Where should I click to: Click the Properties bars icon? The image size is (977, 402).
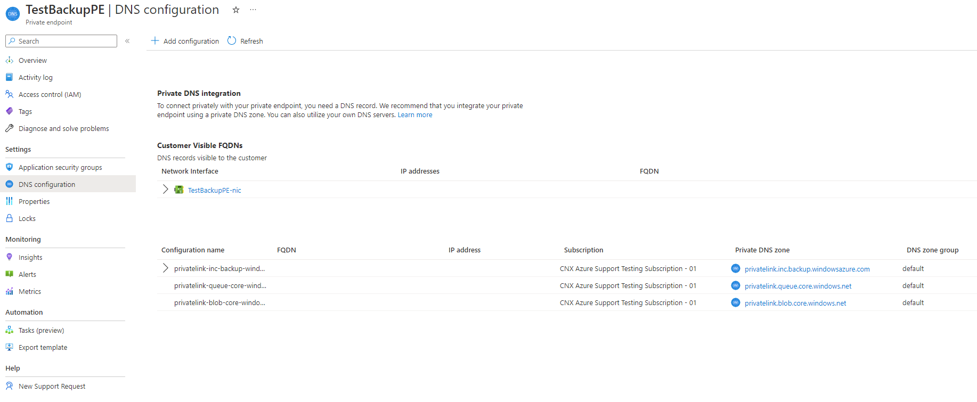10,201
